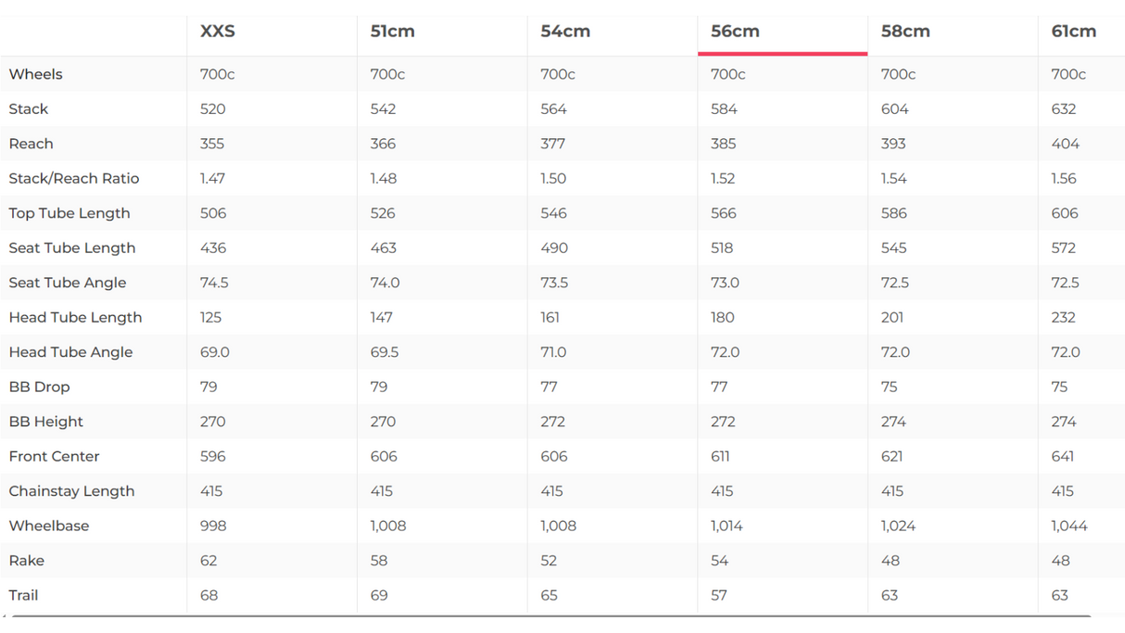The height and width of the screenshot is (633, 1125).
Task: Click the 56cm Stack value 584
Action: point(724,109)
